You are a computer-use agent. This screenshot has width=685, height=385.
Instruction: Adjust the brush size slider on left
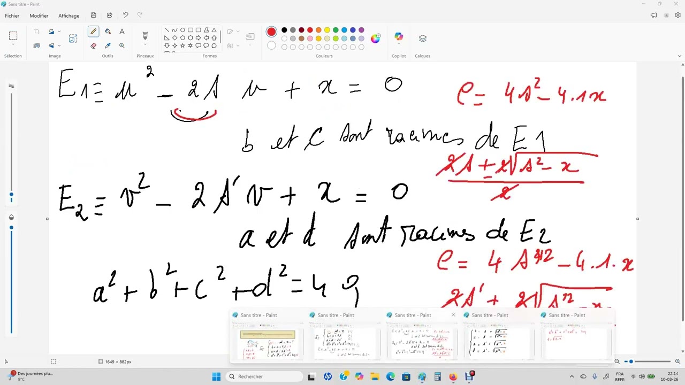tap(11, 195)
